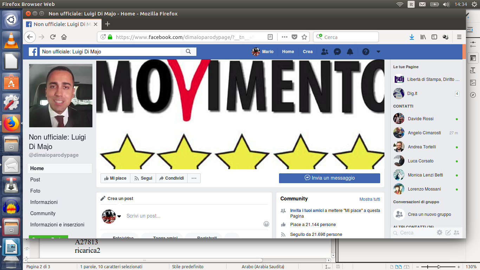Reload the page in Firefox
Screen dimensions: 480x270
(53, 37)
